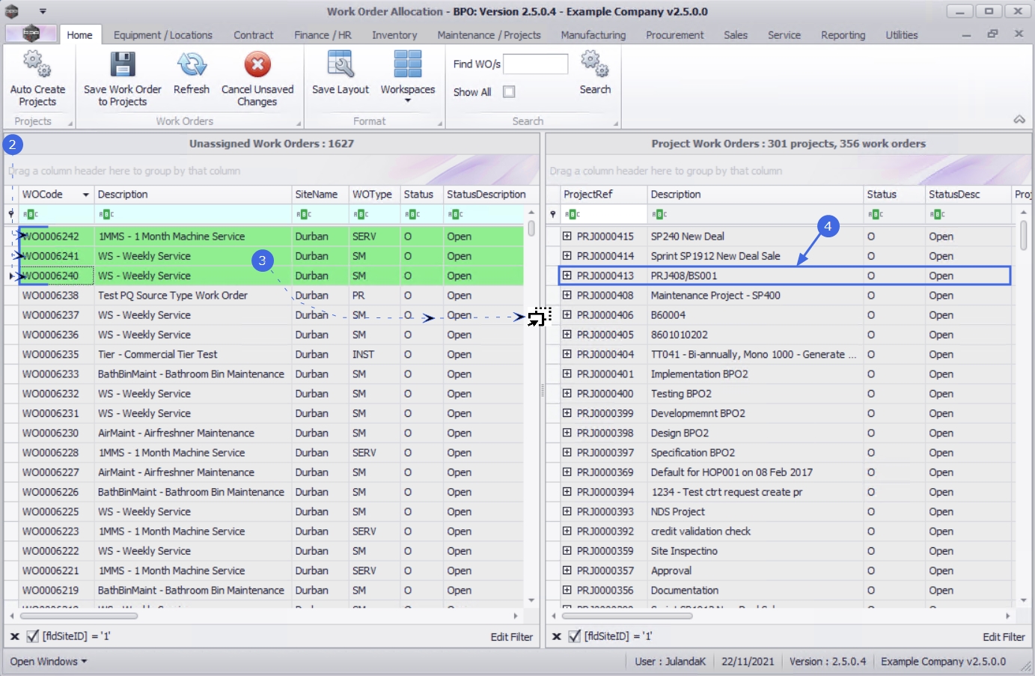Open the Workspaces menu
Screen dimensions: 1035x676
pyautogui.click(x=408, y=76)
